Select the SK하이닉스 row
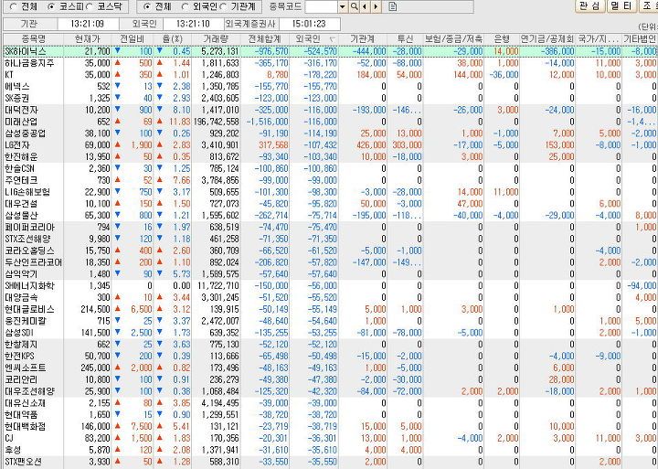This screenshot has height=469, width=658. pyautogui.click(x=330, y=51)
